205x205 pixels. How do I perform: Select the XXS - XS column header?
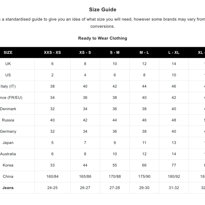(52, 52)
